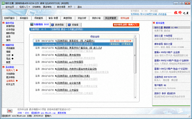This screenshot has height=119, width=192.
Task: Open 备份.恢复 from the toolbar
Action: click(x=53, y=18)
